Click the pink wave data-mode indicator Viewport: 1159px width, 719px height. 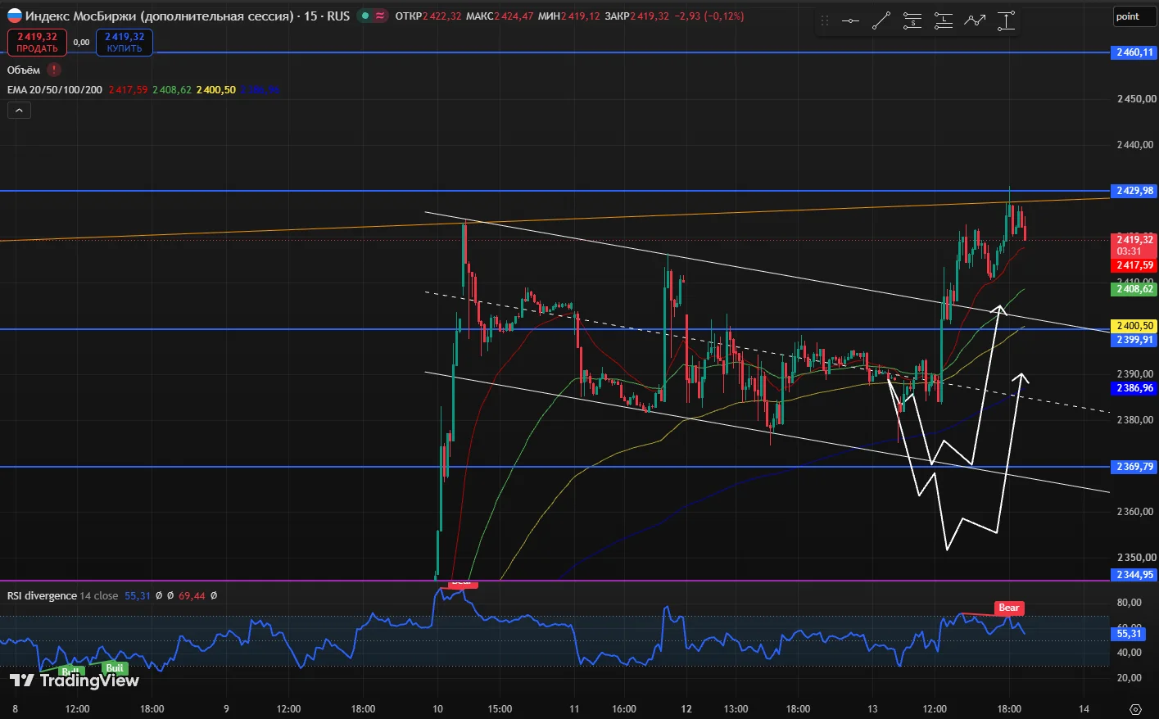[x=380, y=16]
